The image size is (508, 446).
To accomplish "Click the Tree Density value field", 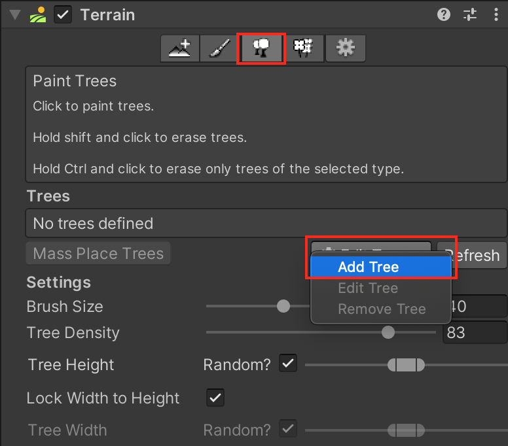I will 475,332.
